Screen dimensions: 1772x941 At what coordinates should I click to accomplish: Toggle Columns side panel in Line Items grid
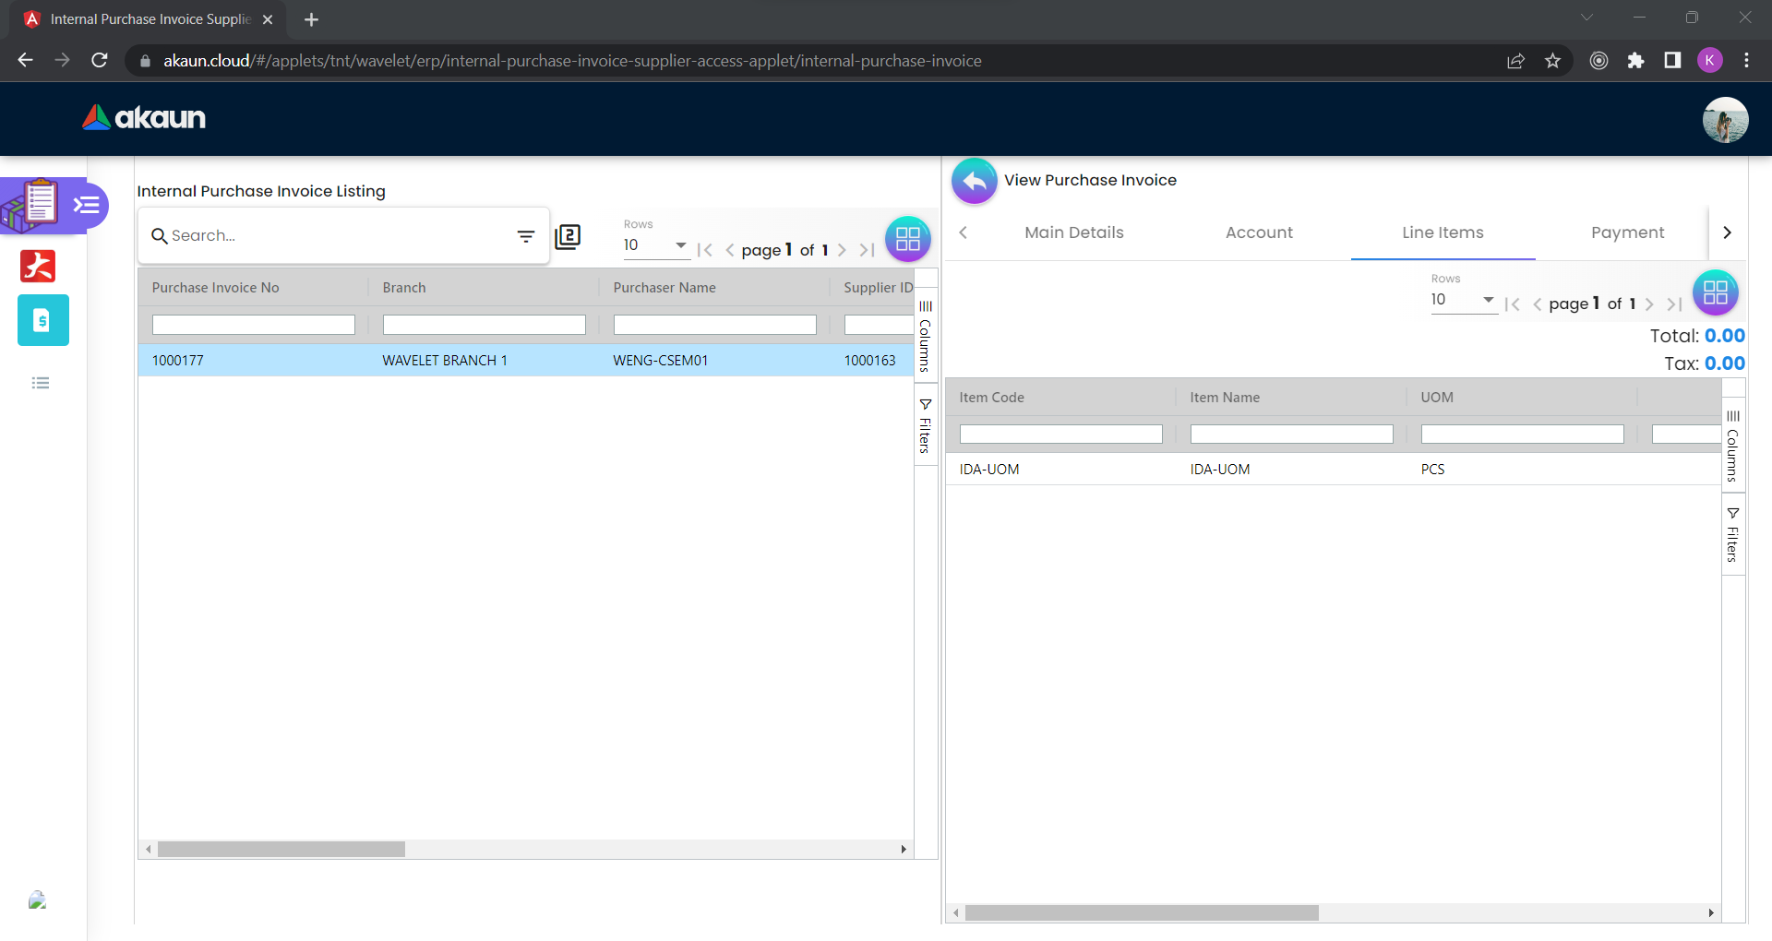tap(1733, 446)
